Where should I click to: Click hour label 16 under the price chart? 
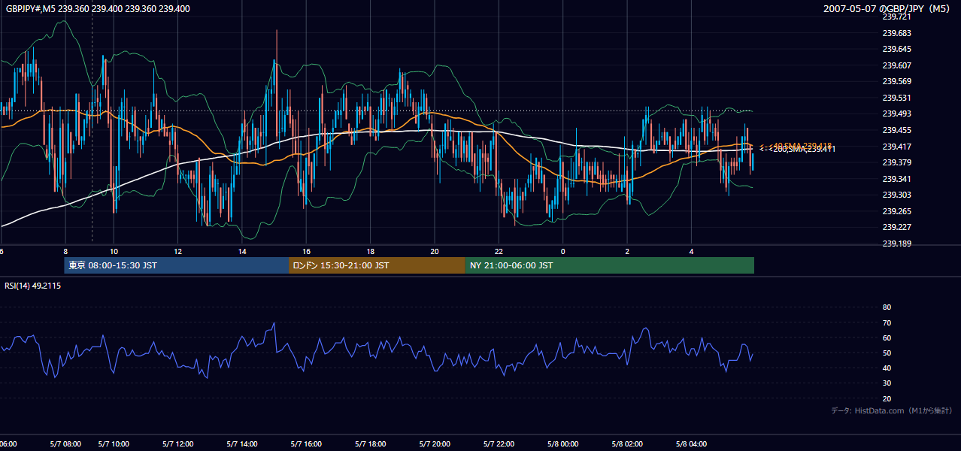(306, 251)
